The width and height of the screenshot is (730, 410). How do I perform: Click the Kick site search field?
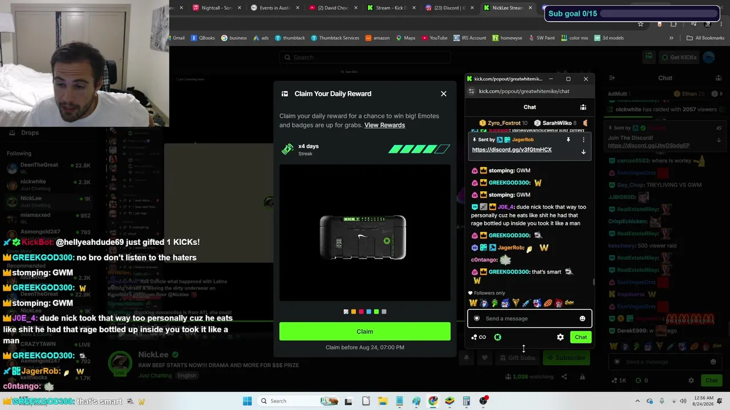(x=365, y=58)
